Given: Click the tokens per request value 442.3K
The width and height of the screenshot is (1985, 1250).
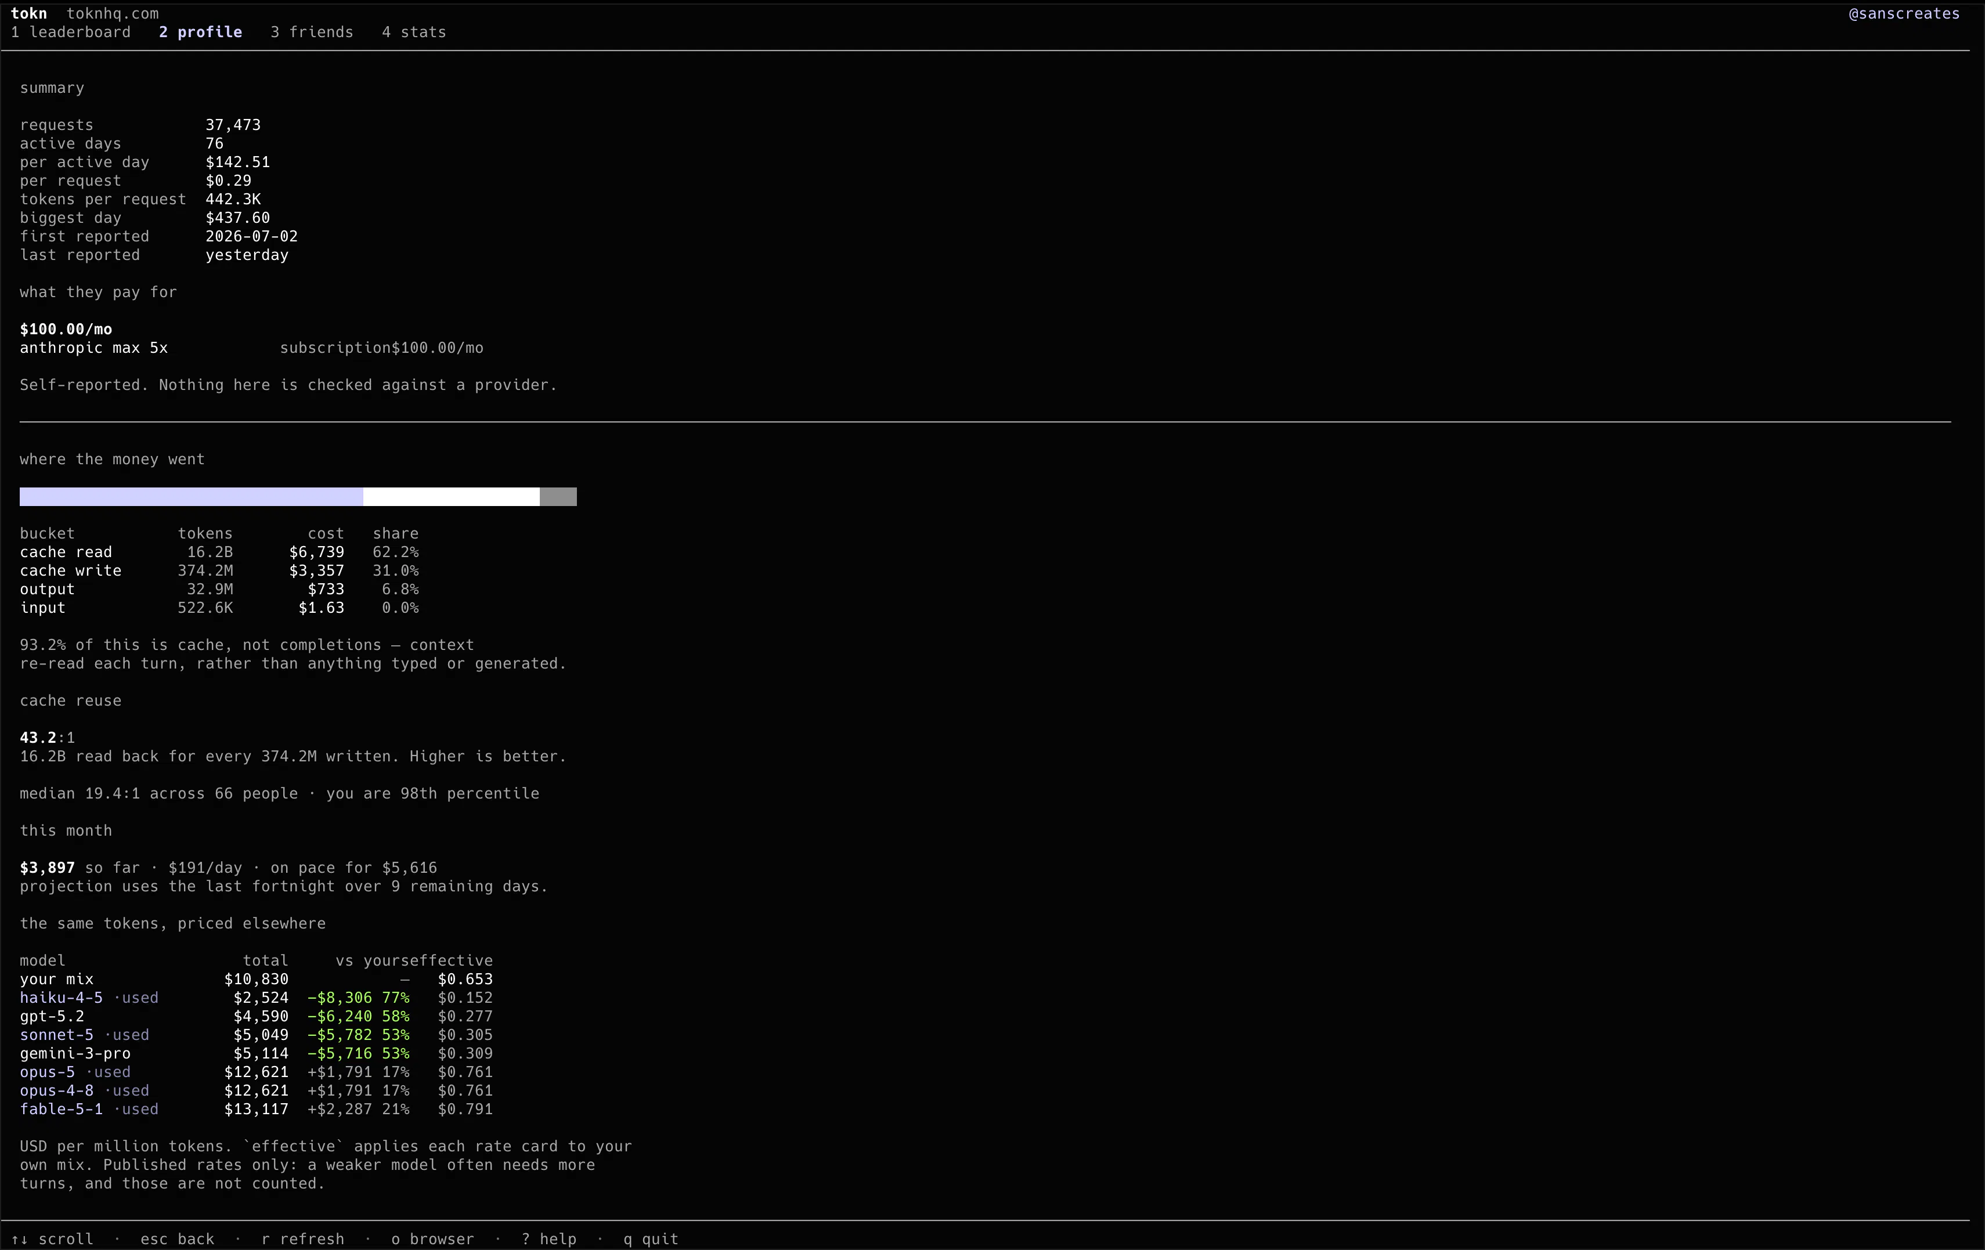Looking at the screenshot, I should point(233,198).
